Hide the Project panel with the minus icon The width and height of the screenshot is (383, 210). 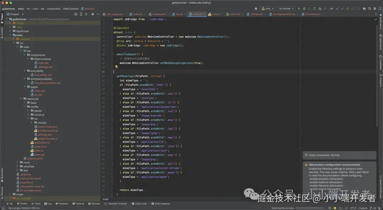click(98, 14)
